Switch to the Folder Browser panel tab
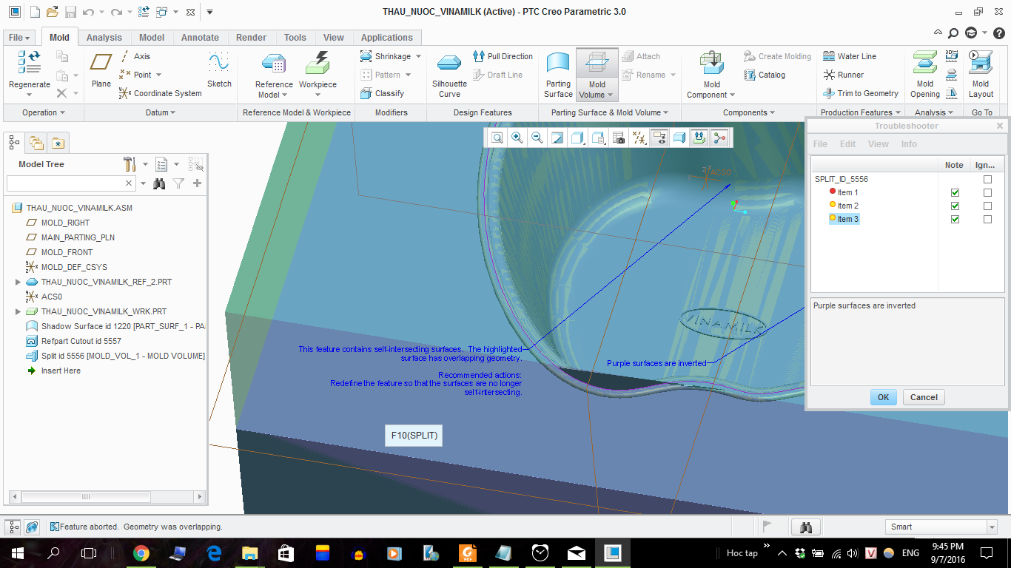 [x=36, y=143]
